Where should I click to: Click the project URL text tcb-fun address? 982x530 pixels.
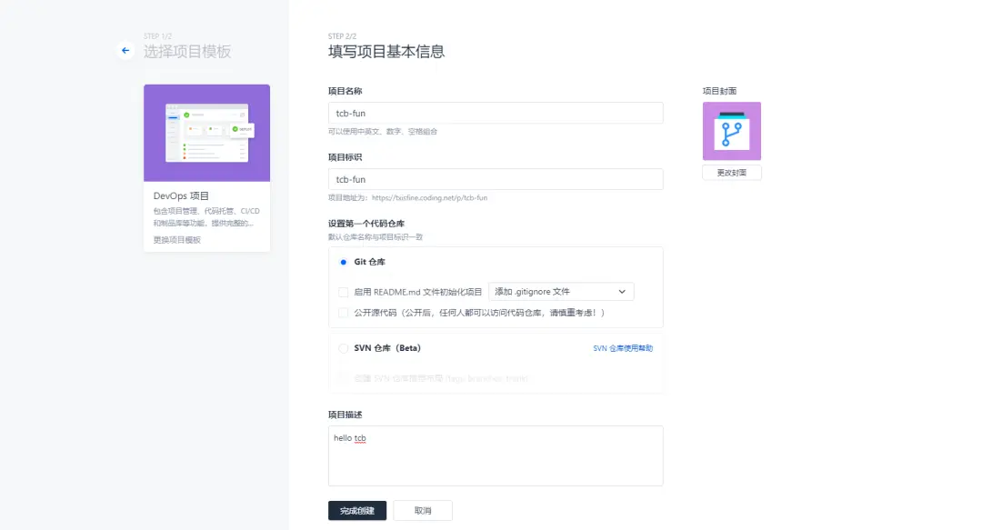tap(429, 198)
